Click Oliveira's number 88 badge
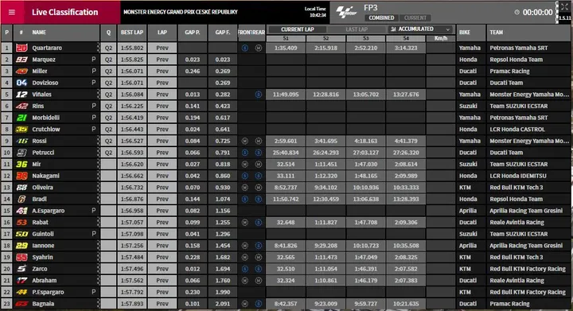The height and width of the screenshot is (311, 573). (21, 187)
